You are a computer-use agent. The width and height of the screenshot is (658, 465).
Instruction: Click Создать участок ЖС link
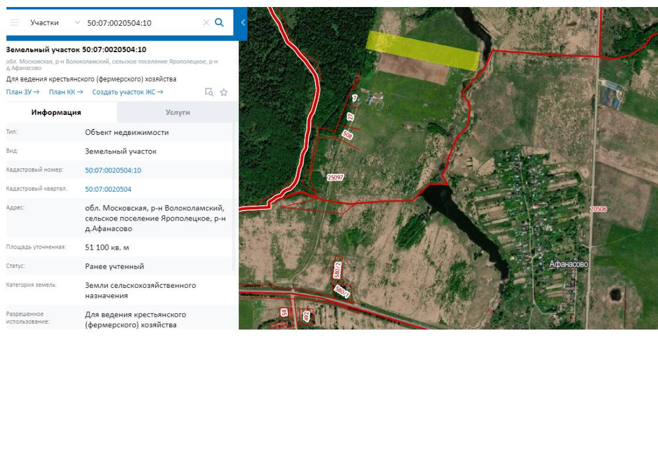[x=128, y=92]
